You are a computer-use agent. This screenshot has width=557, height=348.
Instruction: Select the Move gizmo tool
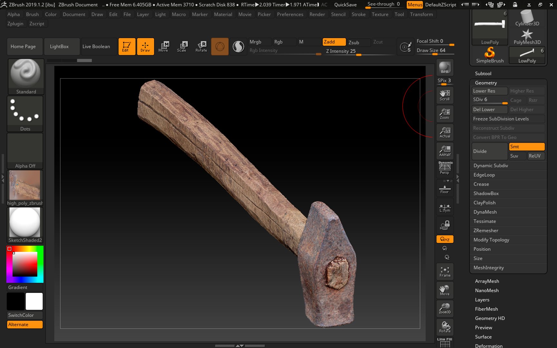[163, 46]
